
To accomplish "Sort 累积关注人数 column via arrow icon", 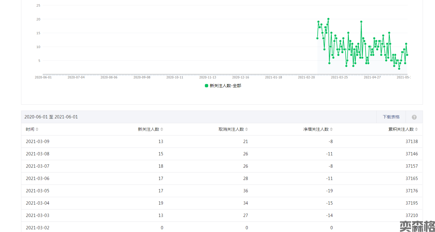I will tap(416, 129).
